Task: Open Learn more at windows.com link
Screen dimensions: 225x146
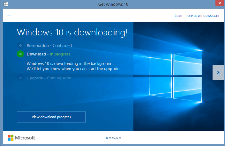Action: click(197, 16)
